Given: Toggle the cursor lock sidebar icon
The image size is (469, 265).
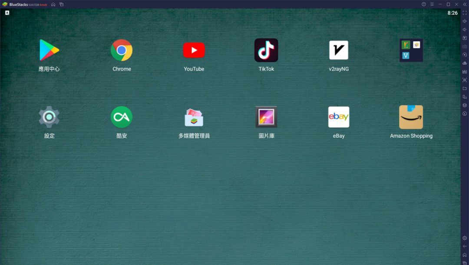Looking at the screenshot, I should (x=465, y=38).
